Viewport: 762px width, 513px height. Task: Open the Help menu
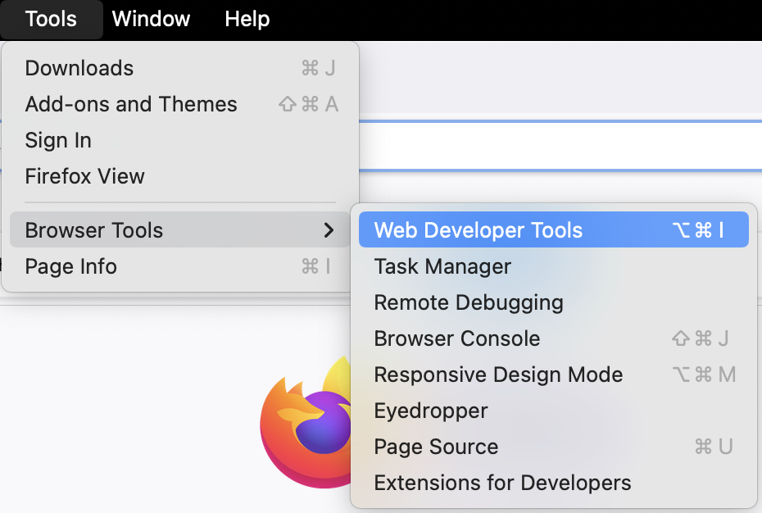247,19
